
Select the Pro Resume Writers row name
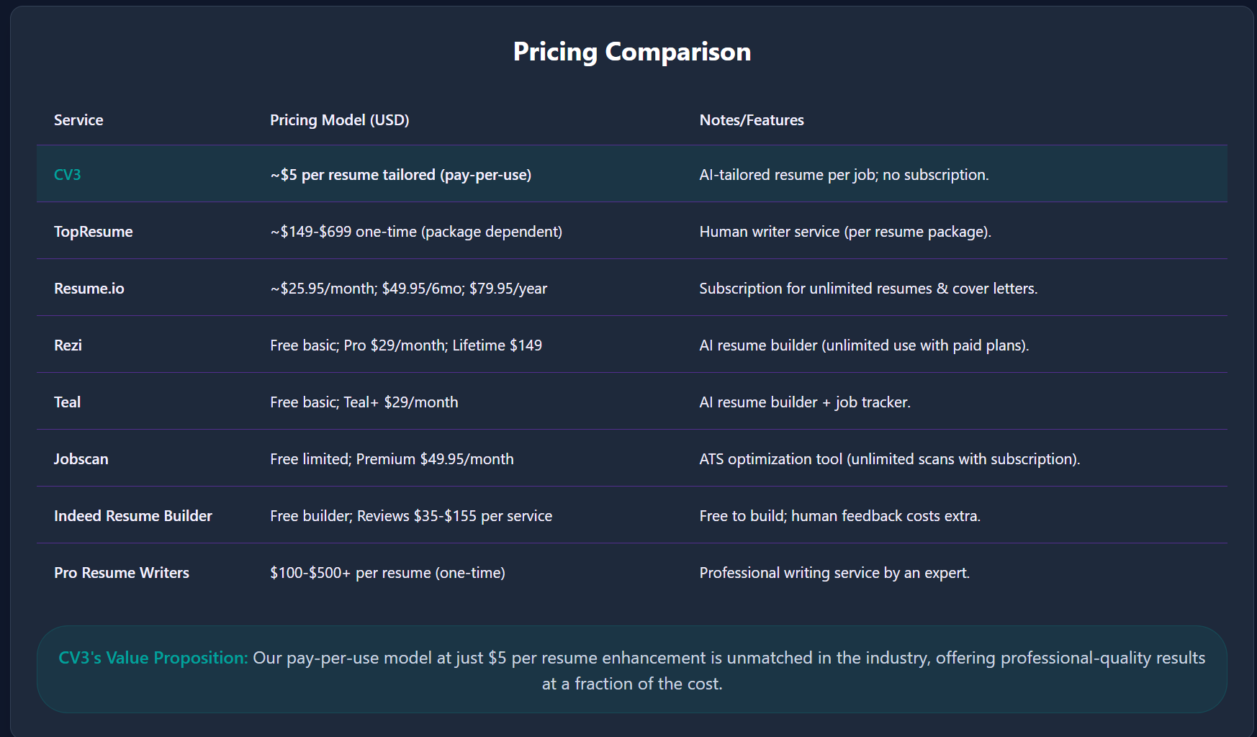(x=121, y=573)
